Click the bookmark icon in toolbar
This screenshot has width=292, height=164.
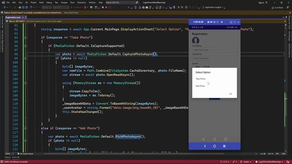(x=186, y=7)
